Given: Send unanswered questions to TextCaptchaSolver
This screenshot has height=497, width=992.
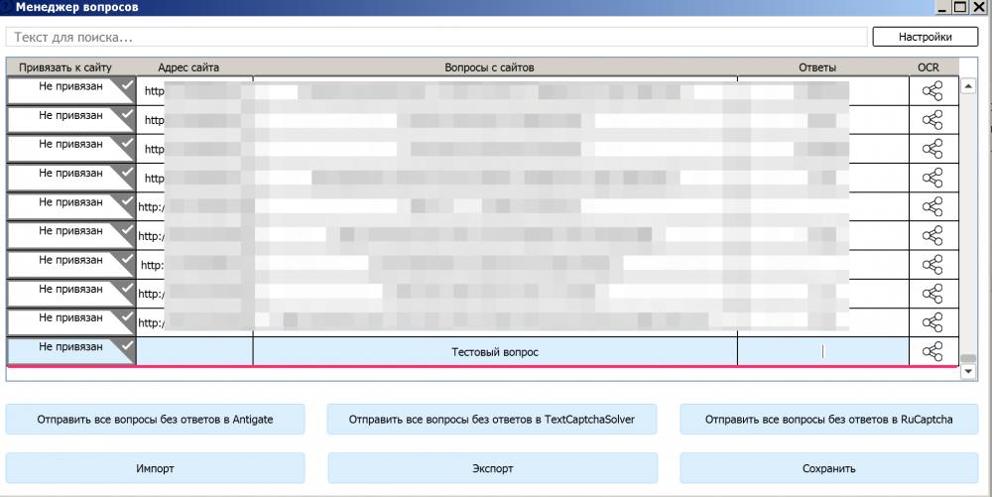Looking at the screenshot, I should pos(492,420).
